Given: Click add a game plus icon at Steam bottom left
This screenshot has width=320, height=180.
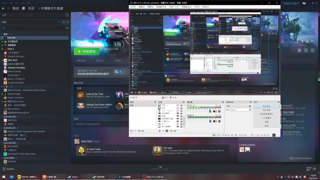Looking at the screenshot, I should (4, 169).
